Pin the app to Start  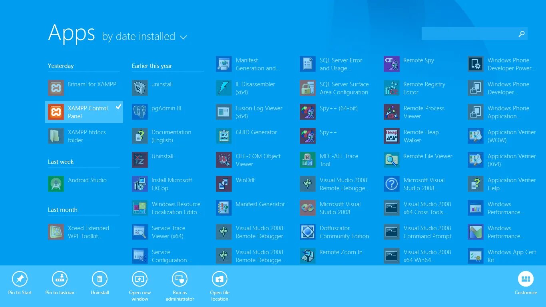click(20, 283)
